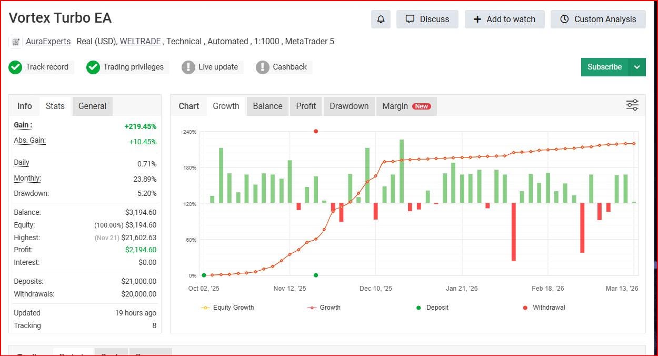Click the Track record status label
Image resolution: width=658 pixels, height=356 pixels.
coord(47,67)
